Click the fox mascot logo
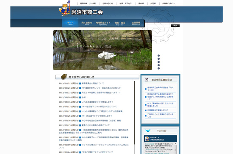 (x=65, y=8)
